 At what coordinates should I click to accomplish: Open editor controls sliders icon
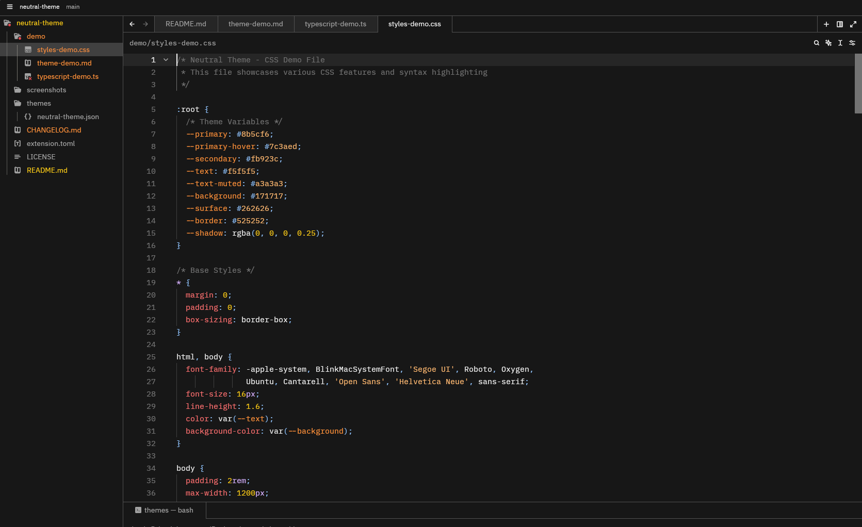[852, 43]
